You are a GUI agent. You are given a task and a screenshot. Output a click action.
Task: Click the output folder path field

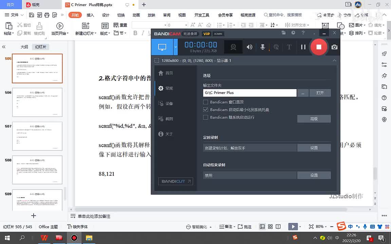pos(249,93)
